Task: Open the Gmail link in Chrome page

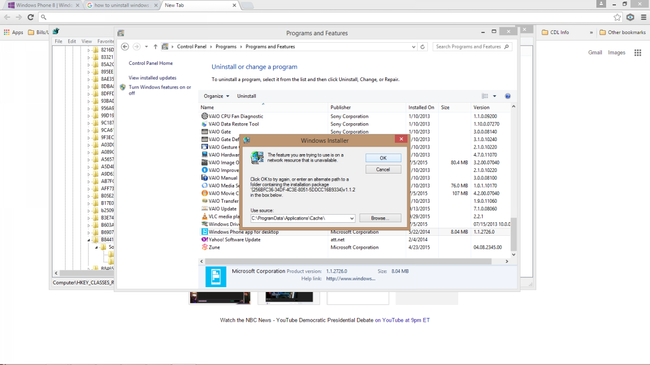Action: tap(595, 52)
